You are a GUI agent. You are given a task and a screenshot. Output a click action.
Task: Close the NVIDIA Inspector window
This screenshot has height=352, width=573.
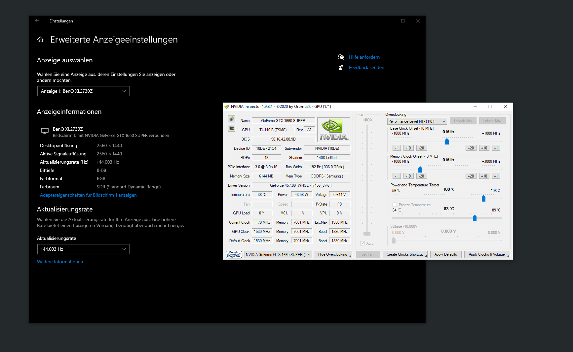[x=505, y=107]
